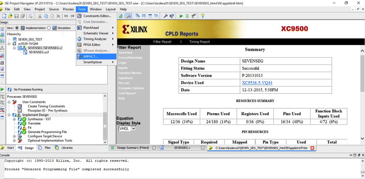Open the Window menu
Image resolution: width=365 pixels, height=179 pixels.
pos(96,9)
